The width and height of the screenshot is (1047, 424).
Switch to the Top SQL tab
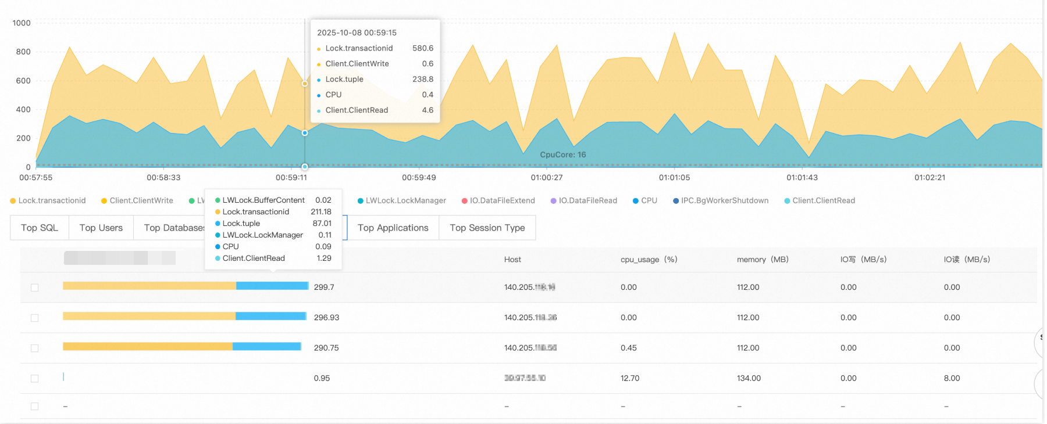coord(40,228)
